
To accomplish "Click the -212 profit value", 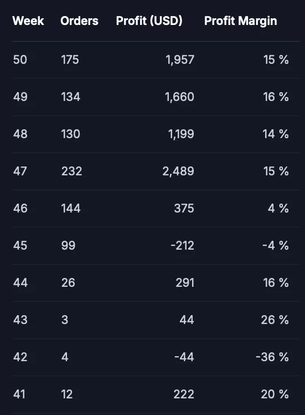I will 183,246.
